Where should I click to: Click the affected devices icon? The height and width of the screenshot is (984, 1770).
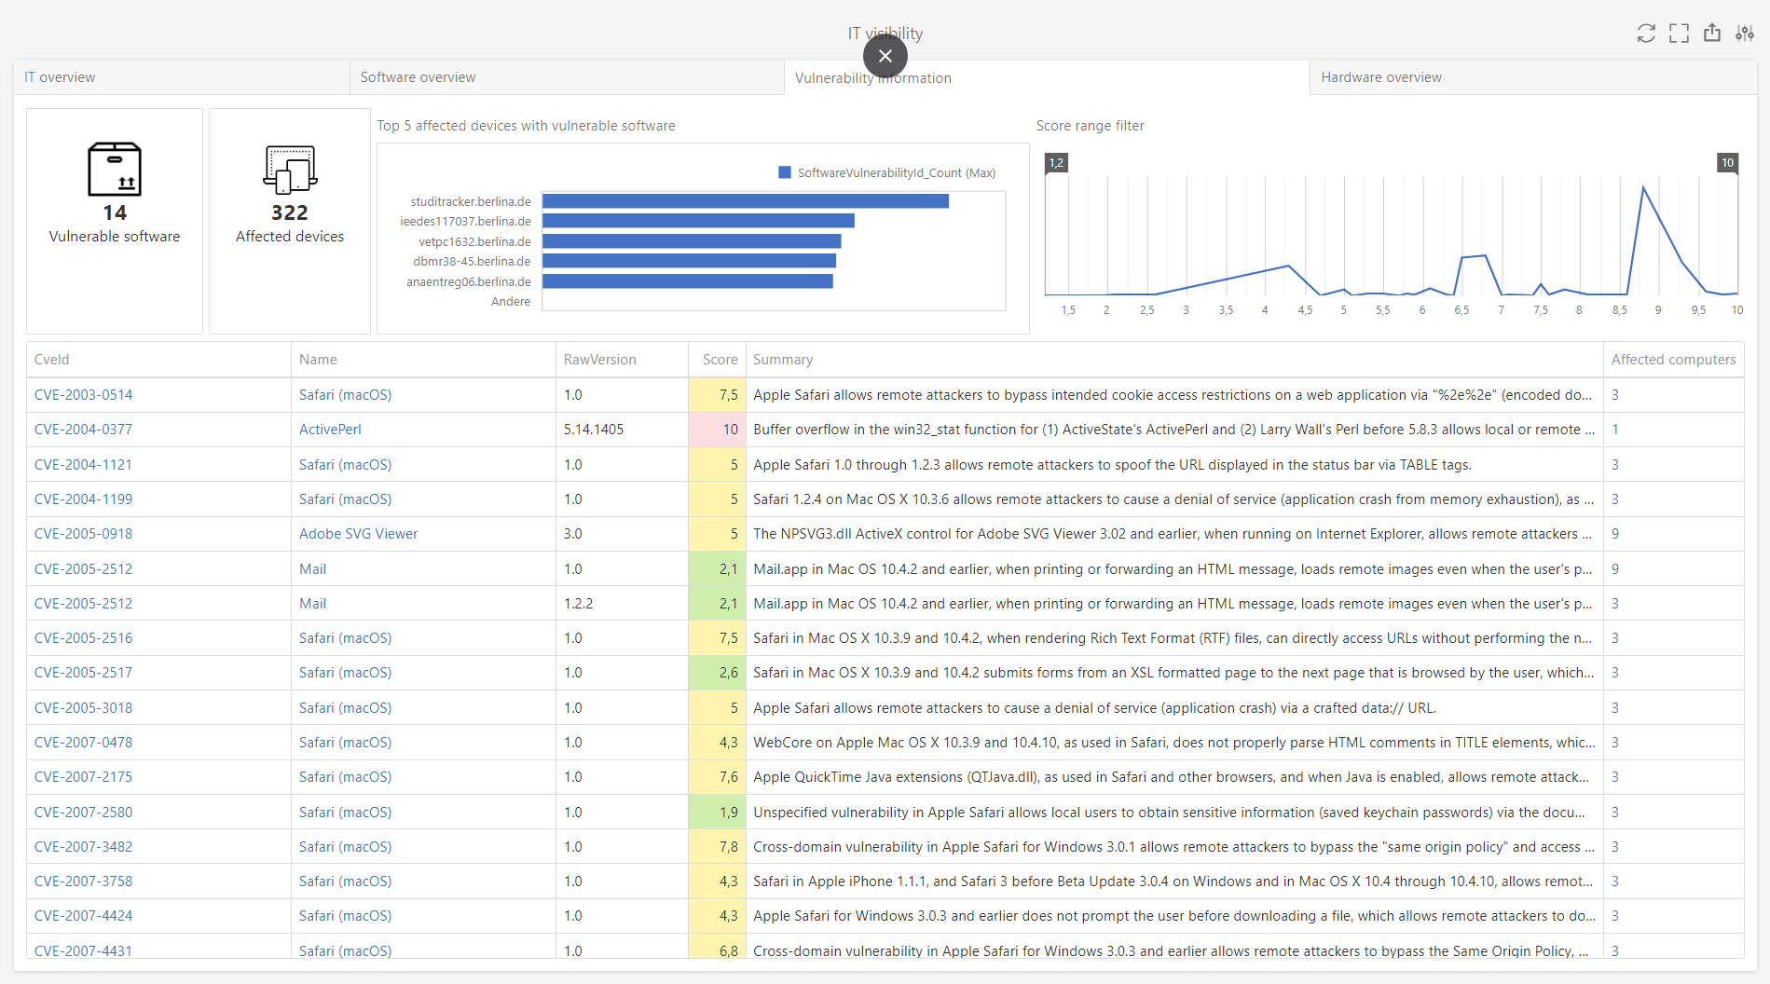tap(289, 171)
